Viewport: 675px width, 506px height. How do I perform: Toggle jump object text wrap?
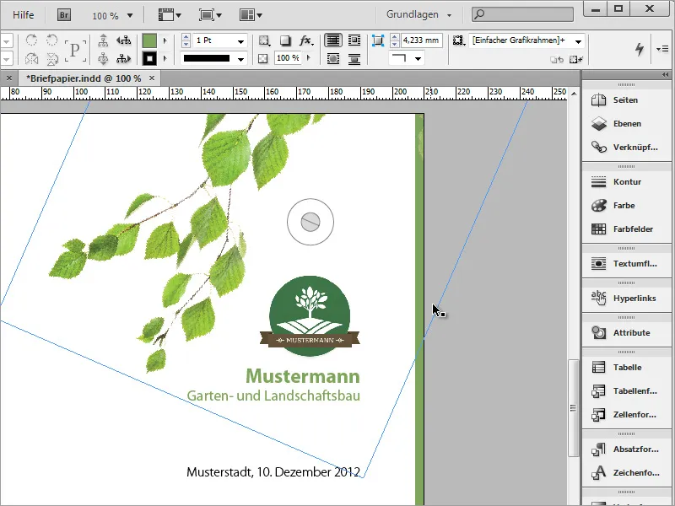354,58
